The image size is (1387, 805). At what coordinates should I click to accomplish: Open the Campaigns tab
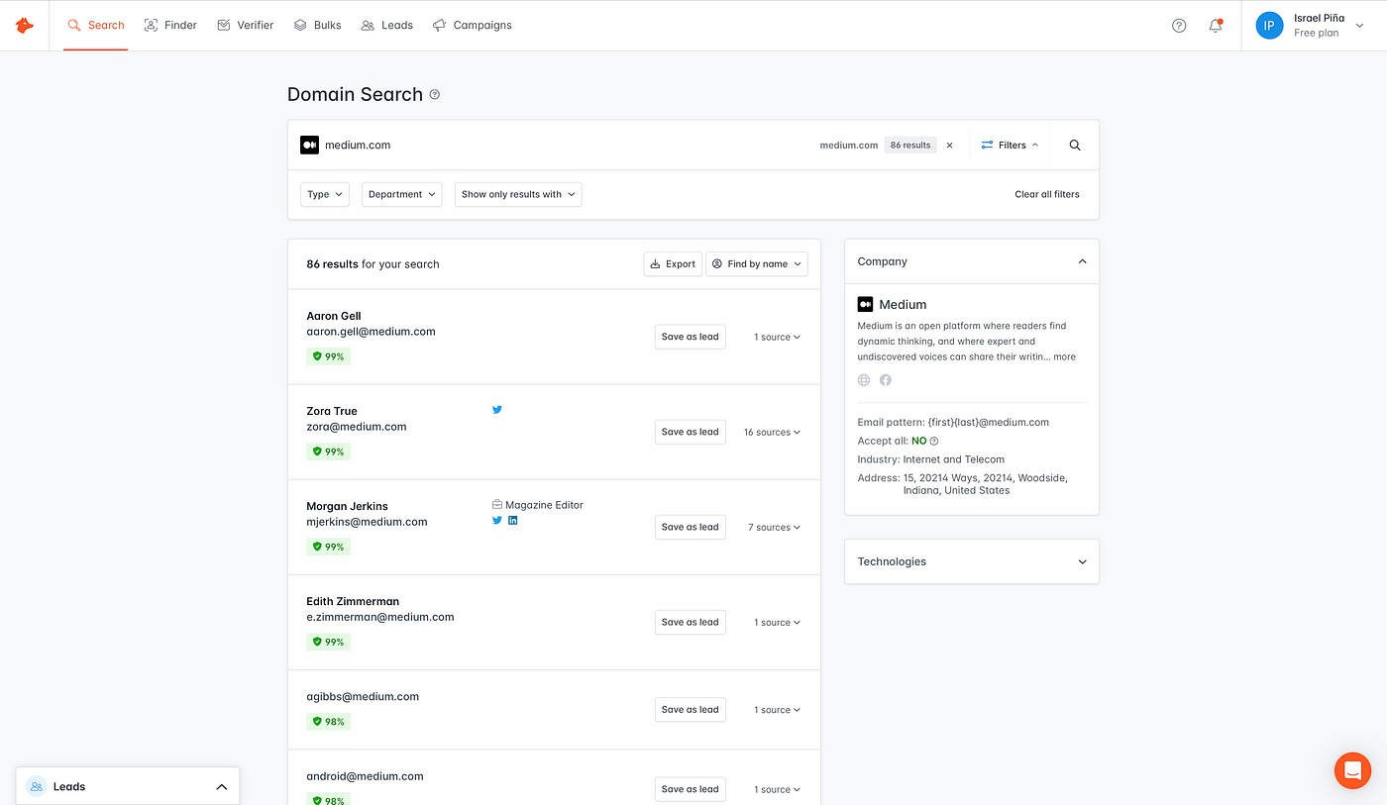point(472,26)
